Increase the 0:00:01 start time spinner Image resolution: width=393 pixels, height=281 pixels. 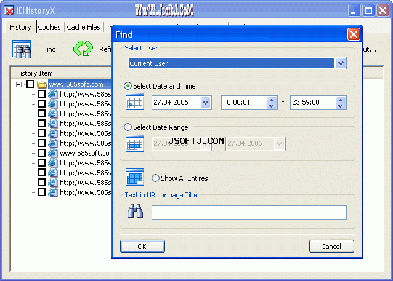pyautogui.click(x=271, y=100)
